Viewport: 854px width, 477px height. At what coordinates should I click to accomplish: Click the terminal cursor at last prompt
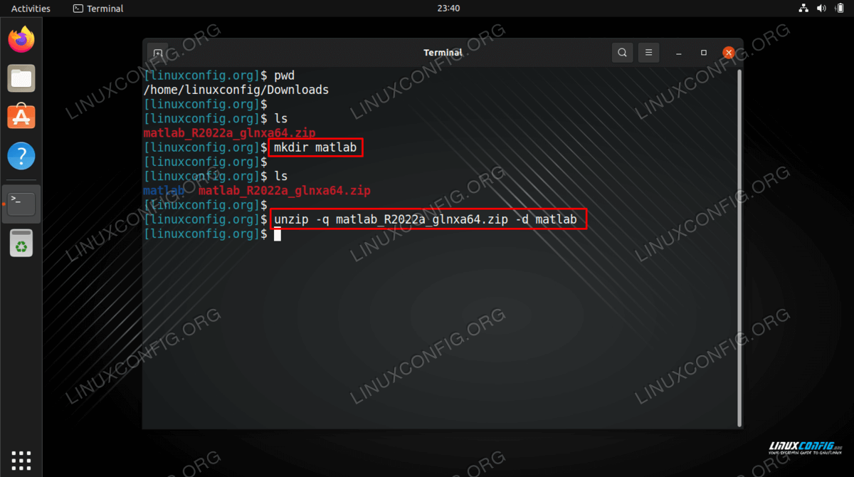278,234
